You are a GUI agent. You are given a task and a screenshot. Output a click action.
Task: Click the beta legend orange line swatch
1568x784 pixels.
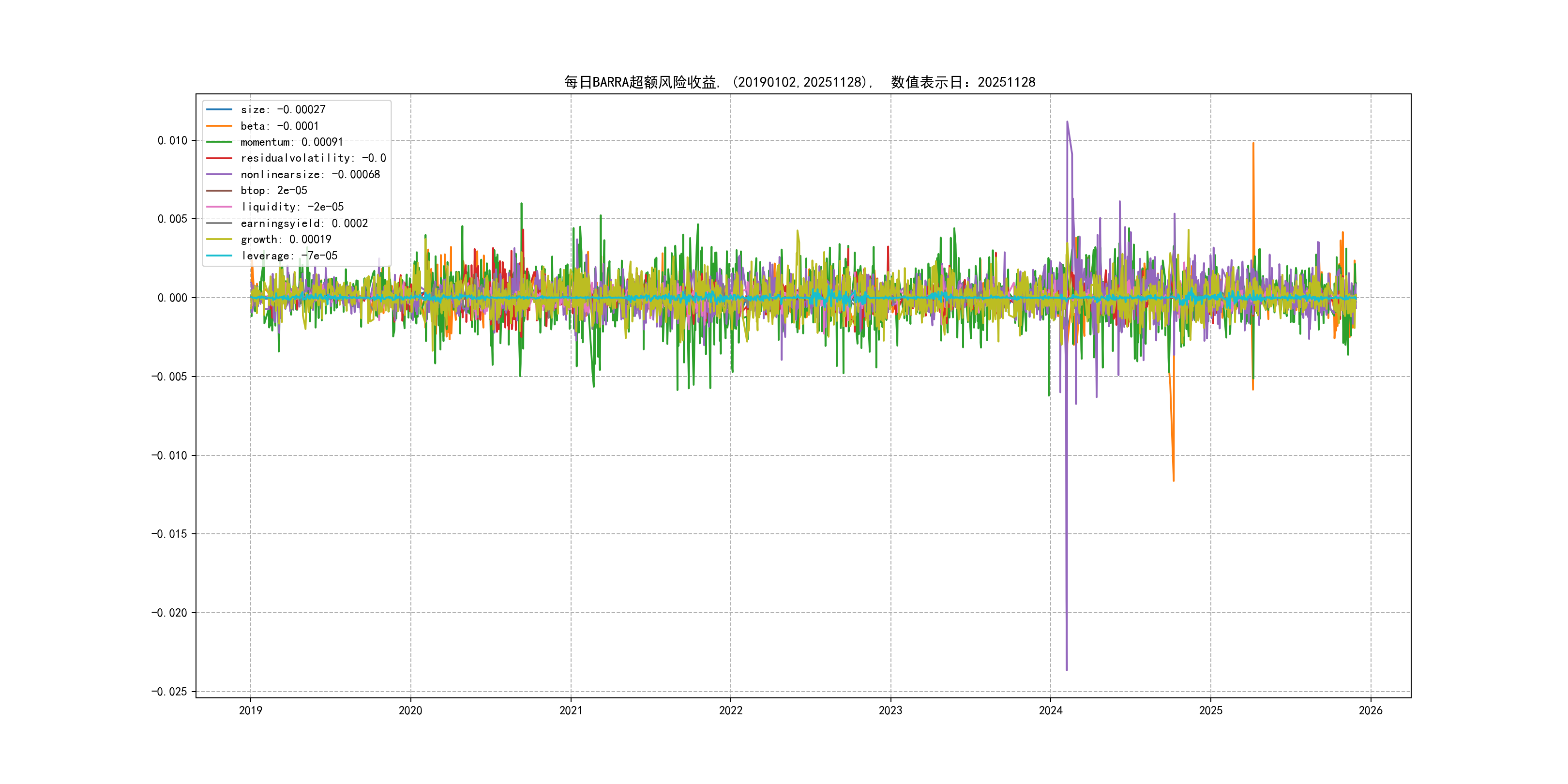(x=219, y=126)
